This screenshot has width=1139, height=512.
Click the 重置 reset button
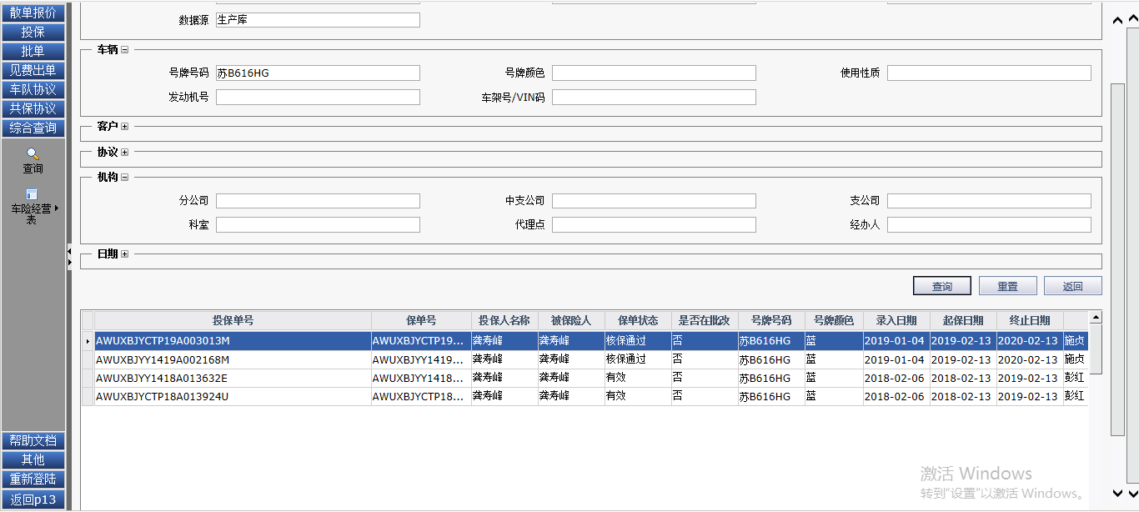click(x=1007, y=286)
